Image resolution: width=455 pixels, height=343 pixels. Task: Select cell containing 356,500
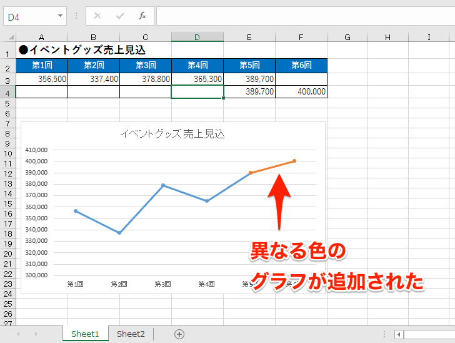42,79
